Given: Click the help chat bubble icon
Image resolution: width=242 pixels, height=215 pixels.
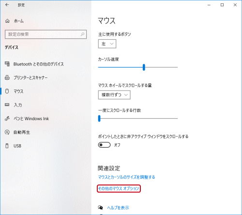Looking at the screenshot, I should [100, 207].
